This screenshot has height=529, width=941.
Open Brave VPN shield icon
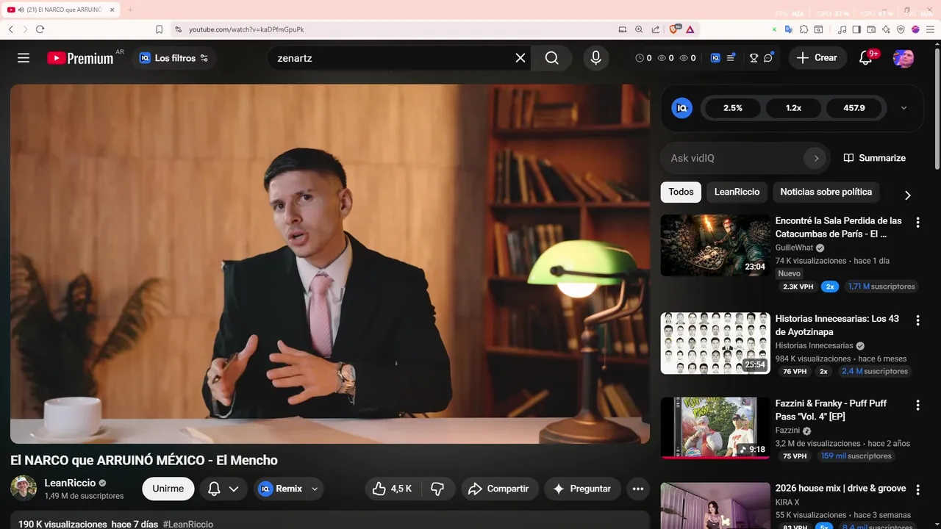pyautogui.click(x=901, y=29)
